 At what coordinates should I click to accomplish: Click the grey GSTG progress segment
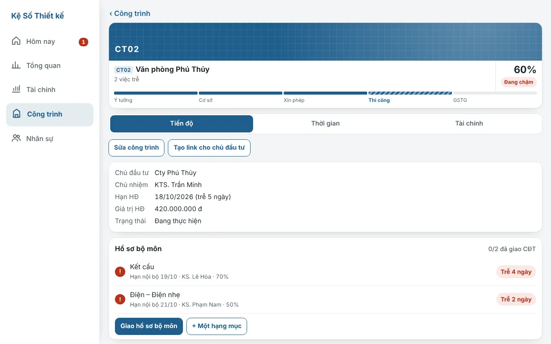tap(495, 93)
